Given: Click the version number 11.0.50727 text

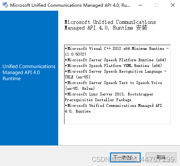Looking at the screenshot, I should coord(76,54).
